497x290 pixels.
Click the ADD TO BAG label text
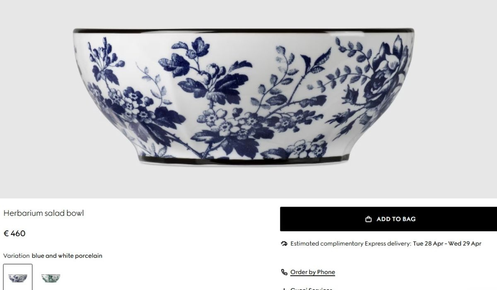click(396, 219)
